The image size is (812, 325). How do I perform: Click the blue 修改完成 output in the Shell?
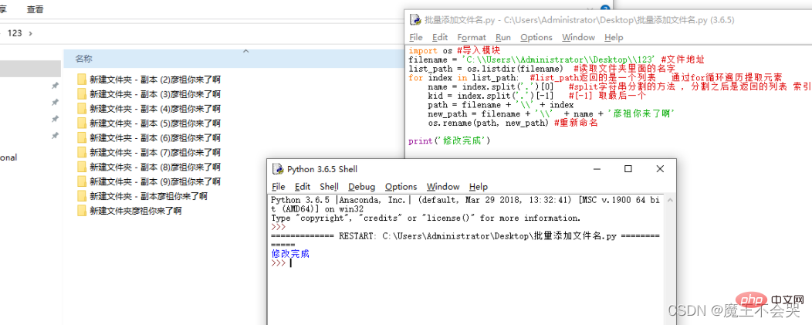(290, 254)
